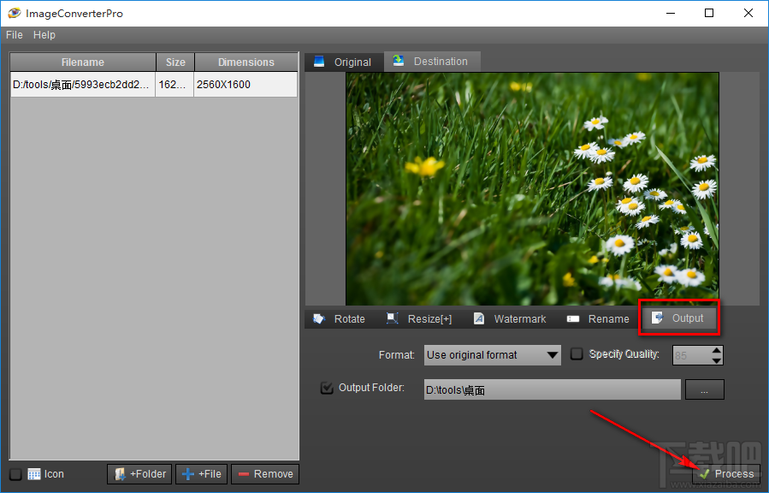Add a folder with the +Folder button

pyautogui.click(x=139, y=474)
